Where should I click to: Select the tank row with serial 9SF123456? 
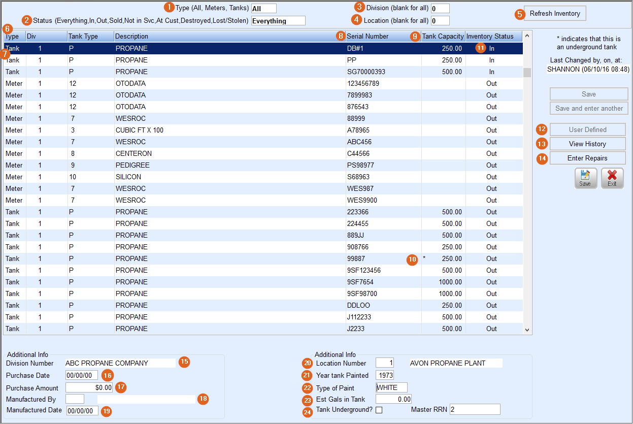pos(263,270)
